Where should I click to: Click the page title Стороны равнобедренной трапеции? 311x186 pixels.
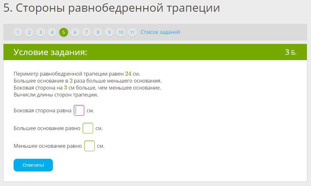(x=111, y=8)
